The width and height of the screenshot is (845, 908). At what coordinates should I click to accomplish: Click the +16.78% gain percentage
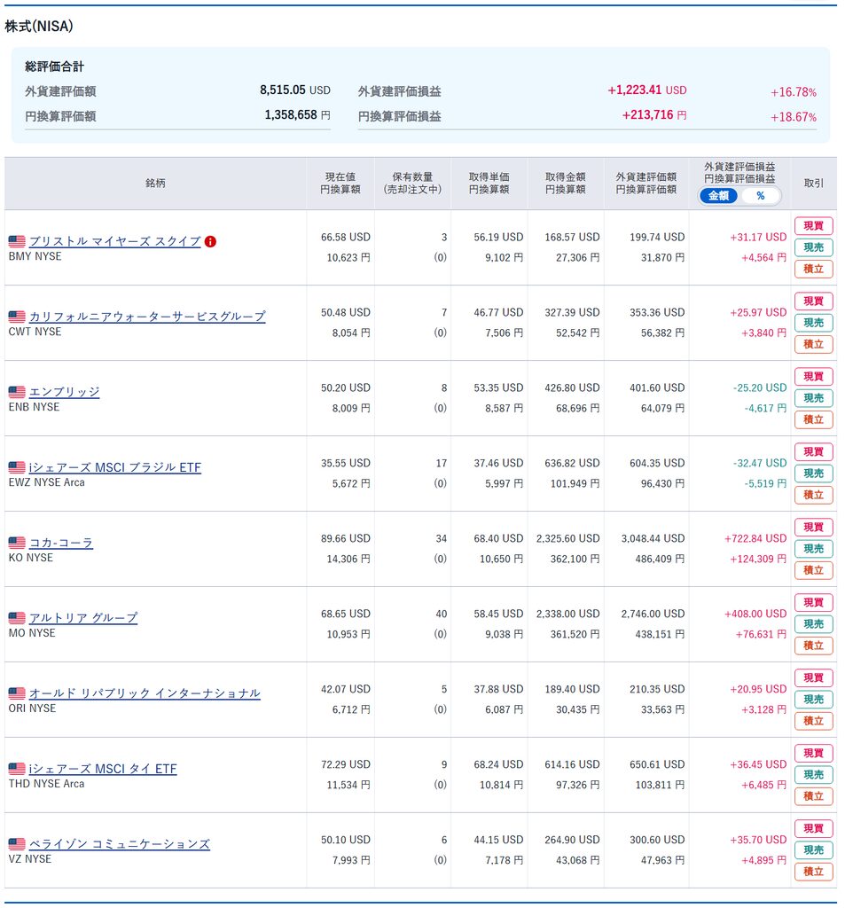coord(793,92)
